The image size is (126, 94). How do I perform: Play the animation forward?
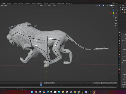click(x=50, y=83)
